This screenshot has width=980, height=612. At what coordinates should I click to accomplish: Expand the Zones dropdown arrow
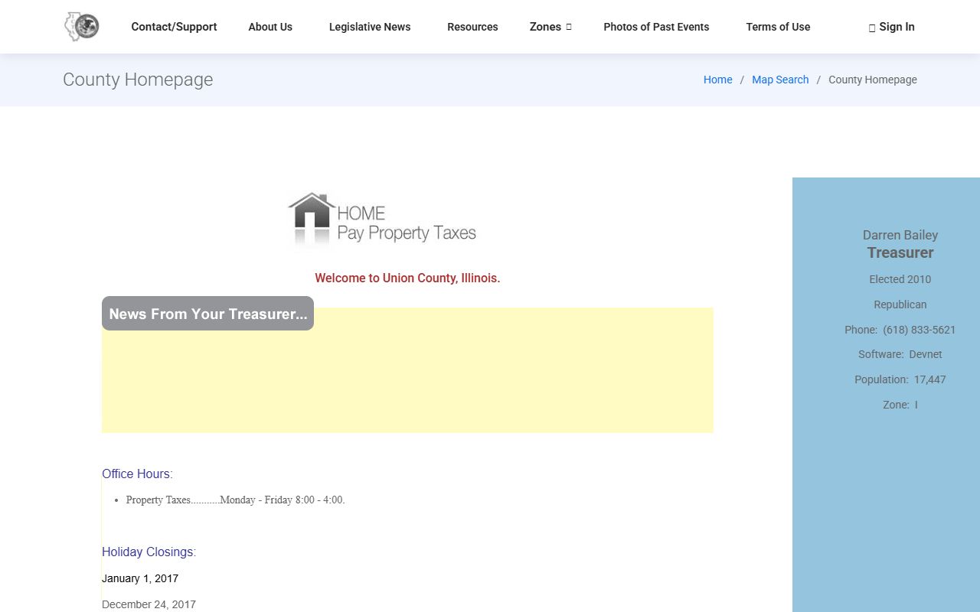(x=569, y=27)
